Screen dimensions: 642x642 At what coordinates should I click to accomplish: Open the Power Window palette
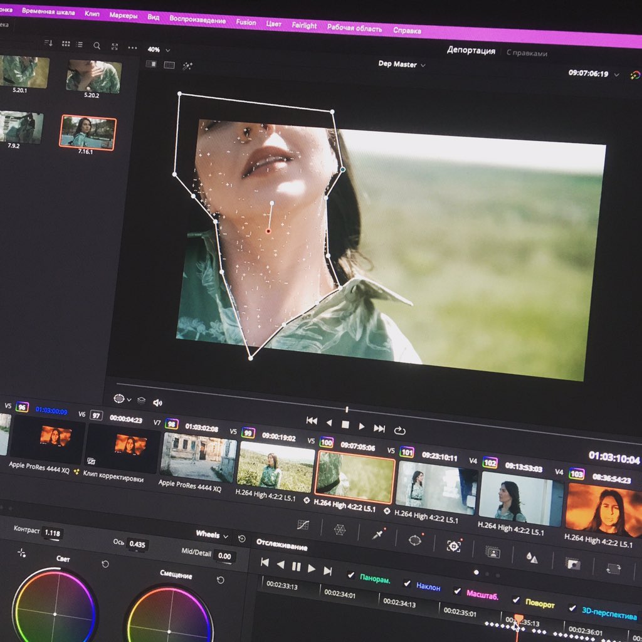[x=415, y=540]
